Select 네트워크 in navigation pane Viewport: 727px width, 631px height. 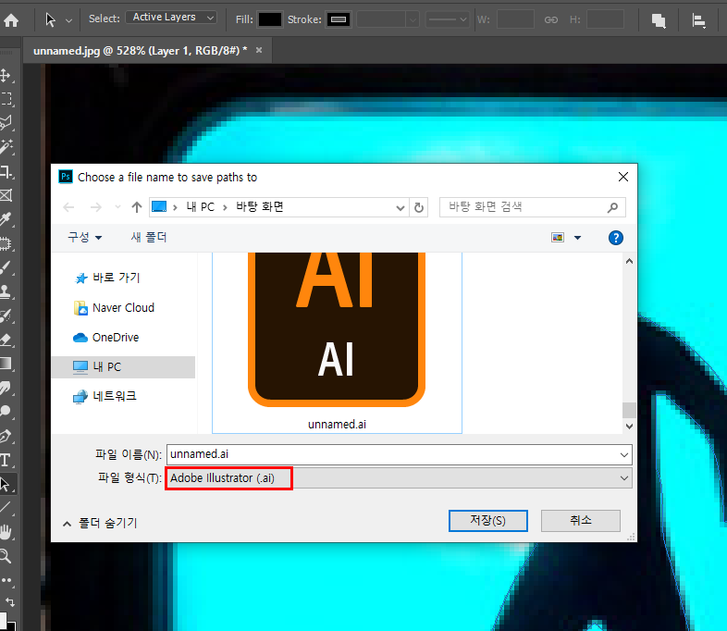(x=105, y=396)
